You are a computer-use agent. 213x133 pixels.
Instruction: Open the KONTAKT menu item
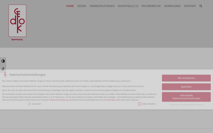[190, 6]
